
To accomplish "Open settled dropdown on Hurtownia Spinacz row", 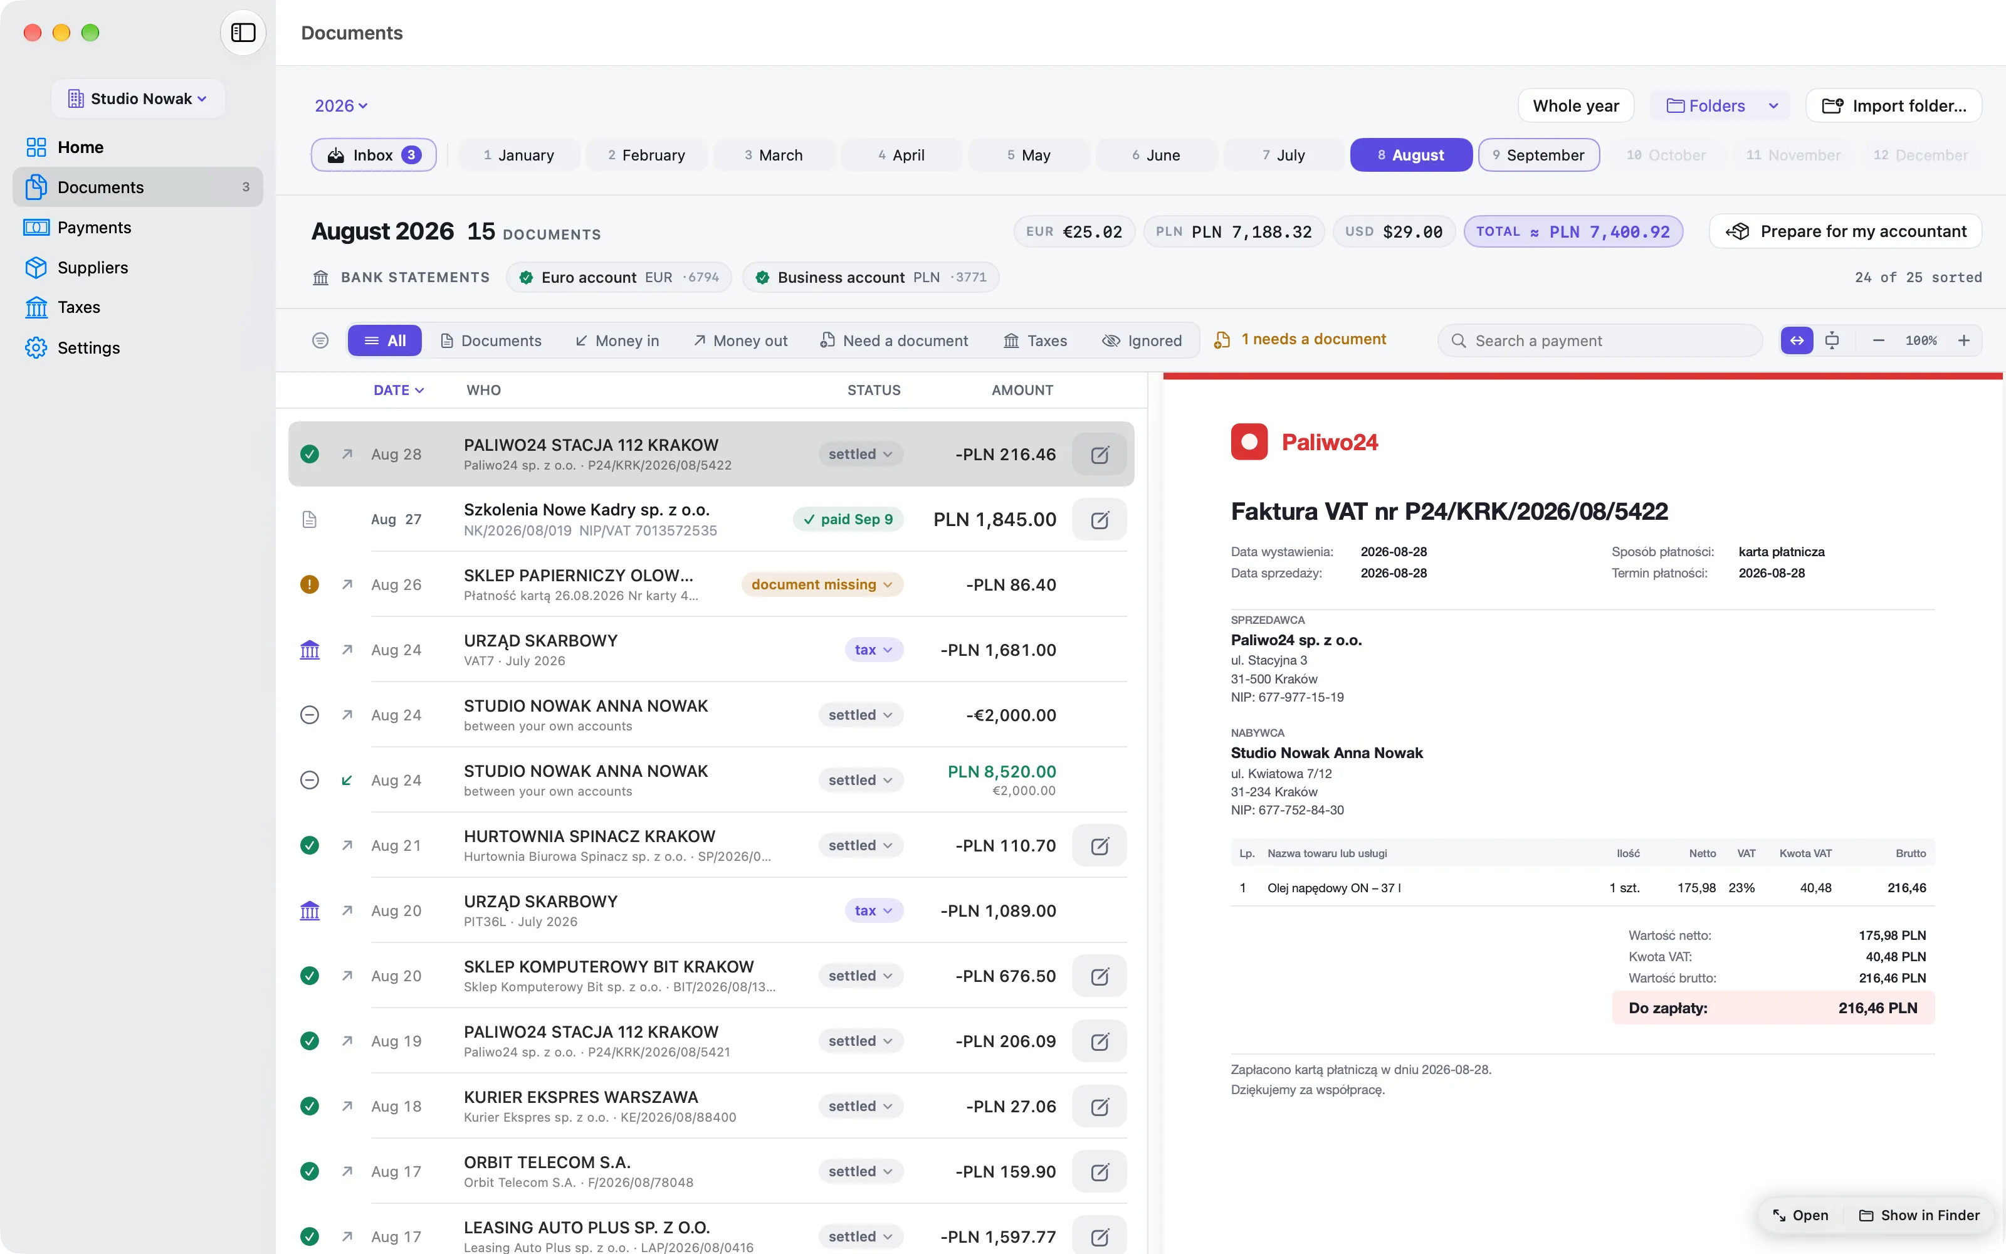I will point(861,846).
